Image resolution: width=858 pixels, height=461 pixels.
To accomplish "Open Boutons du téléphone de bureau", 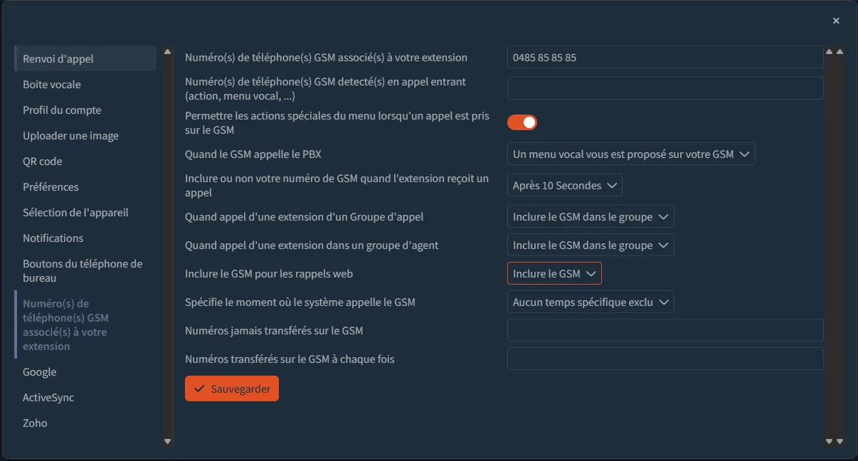I will [85, 270].
